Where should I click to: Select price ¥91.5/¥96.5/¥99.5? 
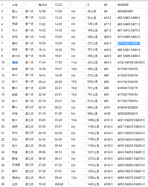tap(129, 56)
